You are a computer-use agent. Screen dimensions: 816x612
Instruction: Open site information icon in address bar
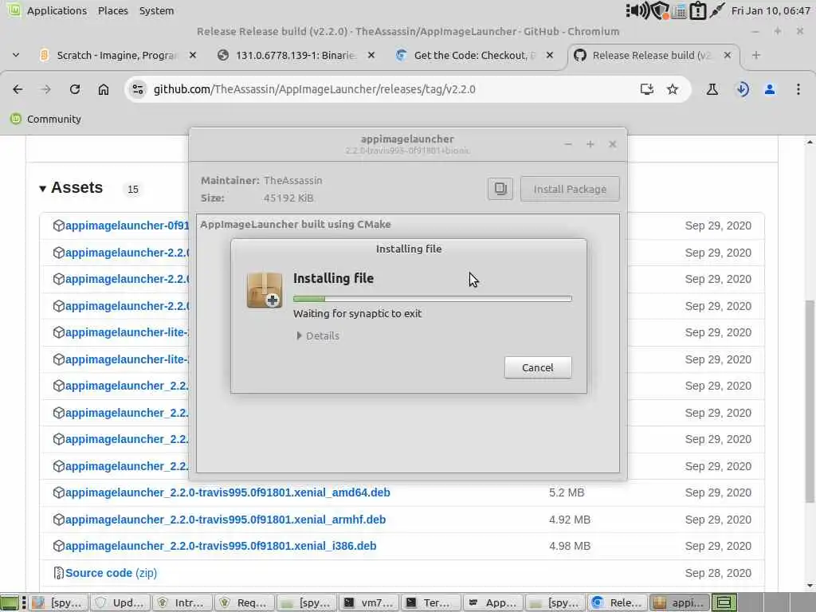click(138, 89)
